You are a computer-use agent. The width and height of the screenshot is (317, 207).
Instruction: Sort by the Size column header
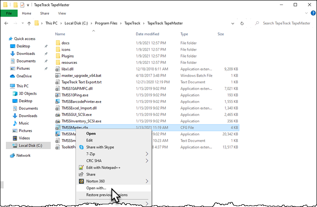tap(221, 34)
